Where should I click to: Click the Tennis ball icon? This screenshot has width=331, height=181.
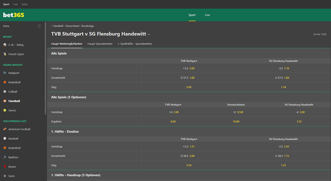(5, 110)
